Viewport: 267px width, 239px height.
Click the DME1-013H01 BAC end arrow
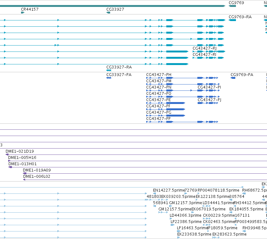(x=10, y=167)
